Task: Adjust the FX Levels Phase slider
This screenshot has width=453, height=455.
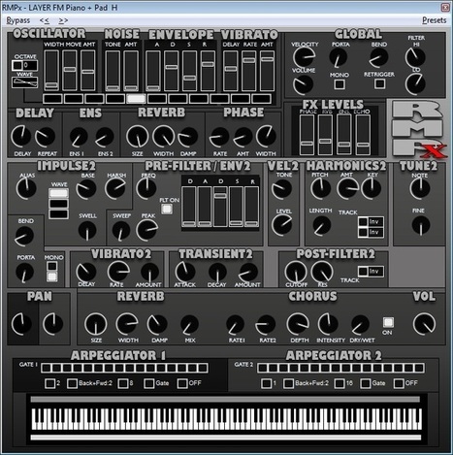Action: [307, 134]
